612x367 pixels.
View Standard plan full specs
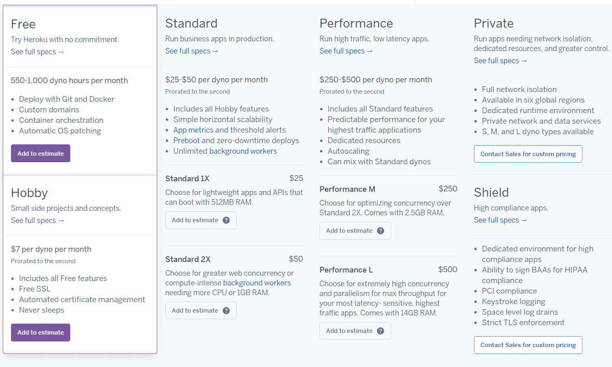click(x=192, y=51)
